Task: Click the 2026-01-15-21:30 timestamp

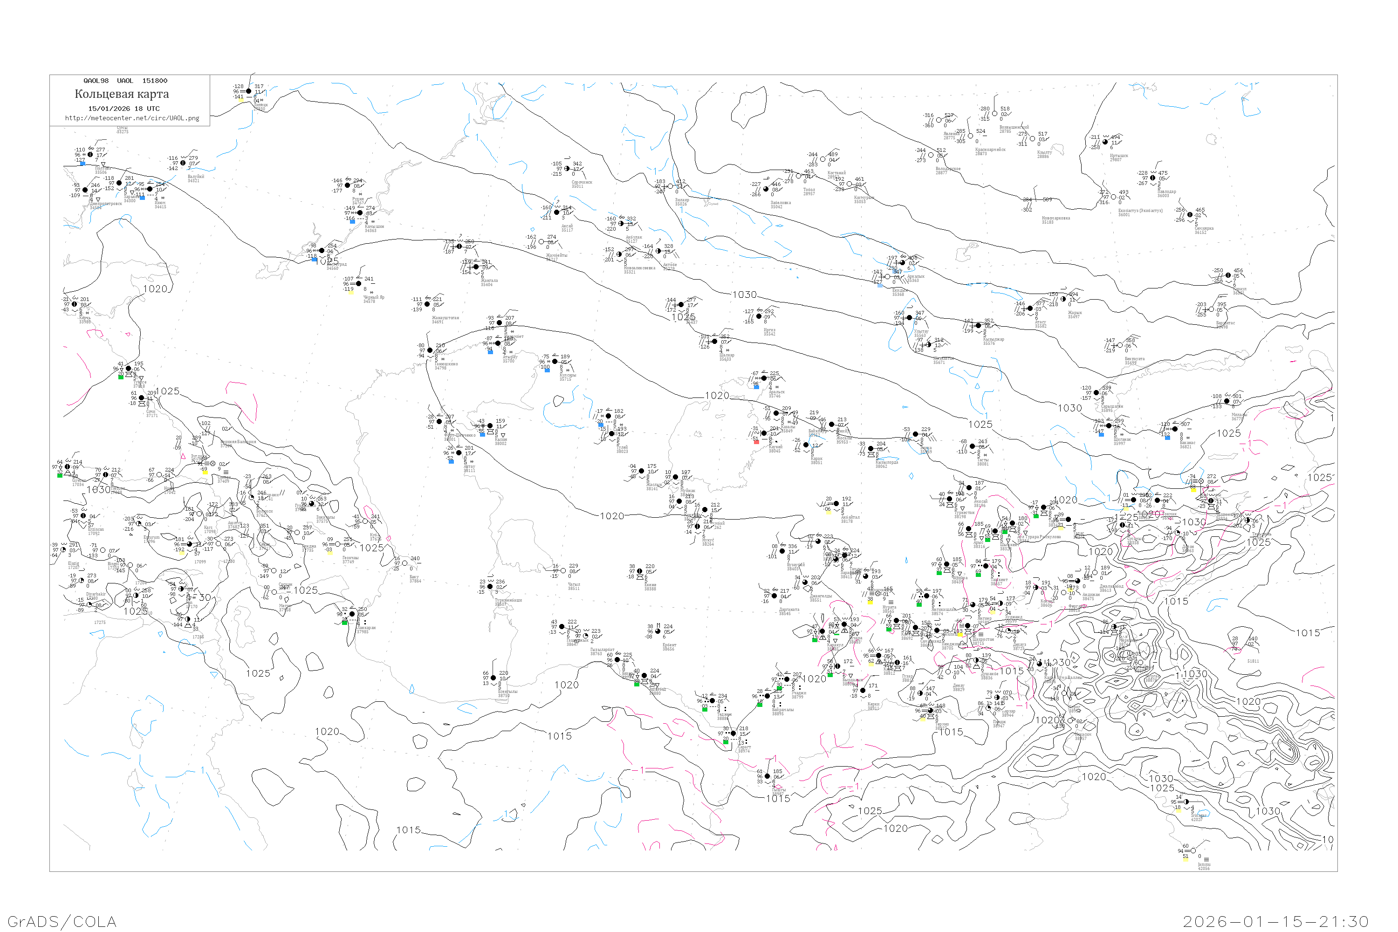Action: [x=1276, y=921]
